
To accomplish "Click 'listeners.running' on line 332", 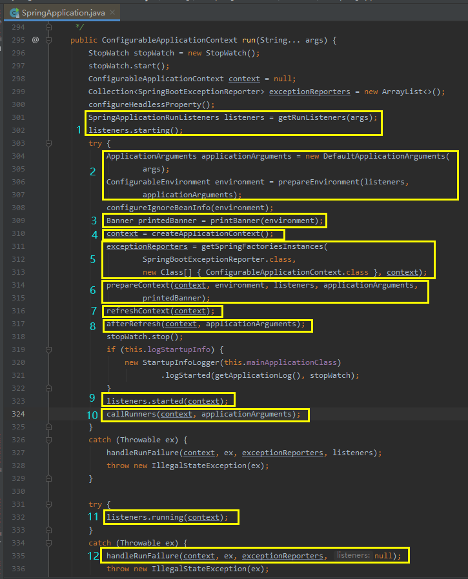I will point(145,517).
